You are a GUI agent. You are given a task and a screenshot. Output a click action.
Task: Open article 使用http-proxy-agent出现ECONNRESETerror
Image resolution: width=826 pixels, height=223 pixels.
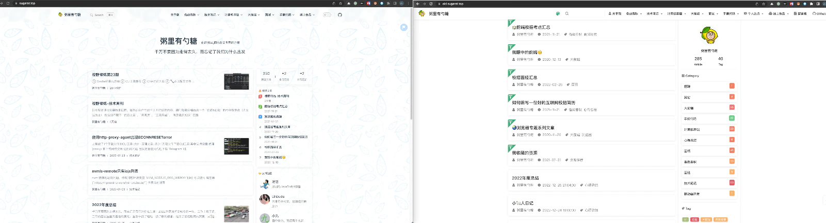coord(132,138)
